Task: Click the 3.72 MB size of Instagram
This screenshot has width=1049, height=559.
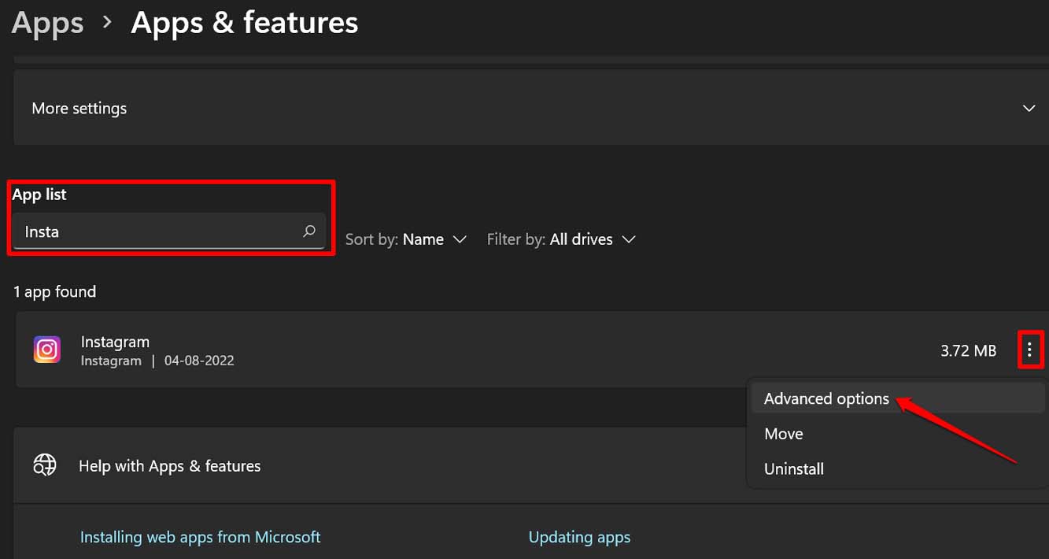Action: [968, 350]
